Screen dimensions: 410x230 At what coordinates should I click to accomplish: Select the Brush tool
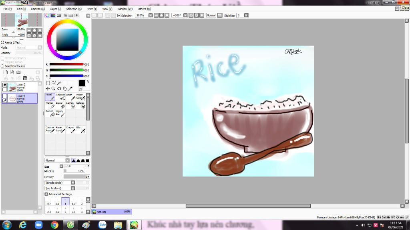[70, 97]
